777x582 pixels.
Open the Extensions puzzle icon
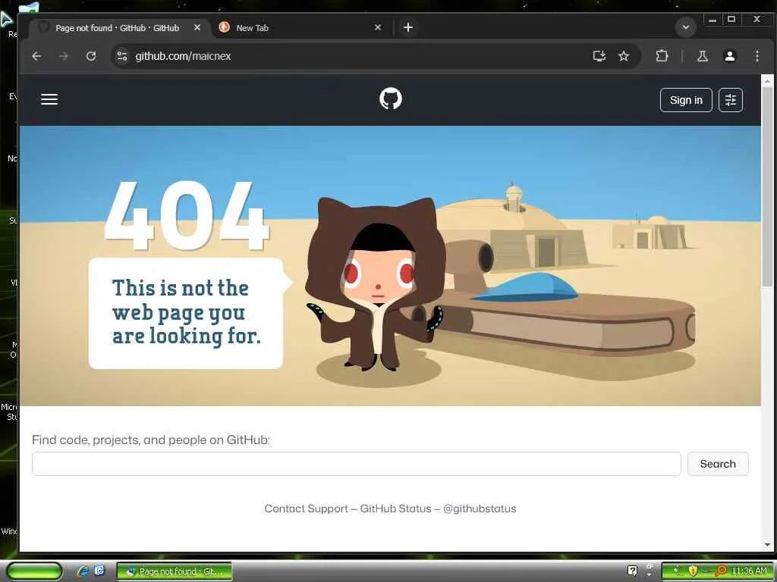(662, 56)
